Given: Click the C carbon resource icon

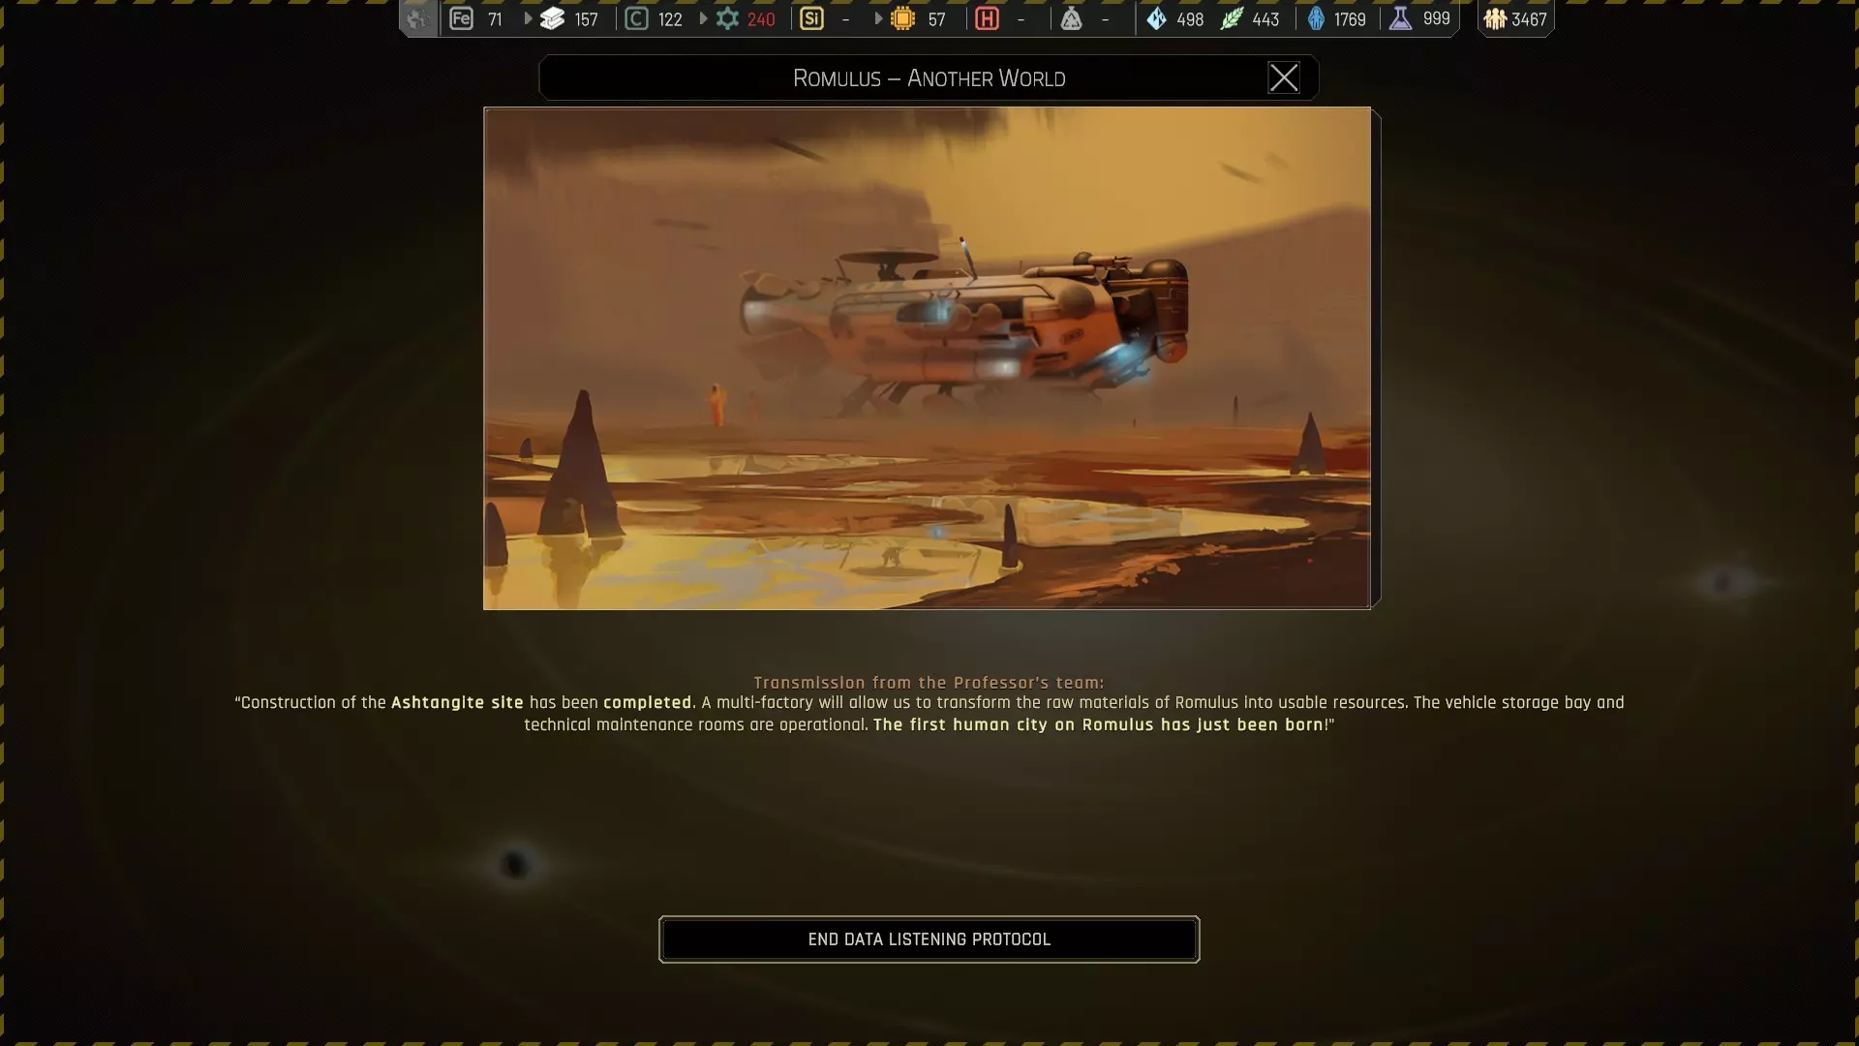Looking at the screenshot, I should pyautogui.click(x=636, y=18).
